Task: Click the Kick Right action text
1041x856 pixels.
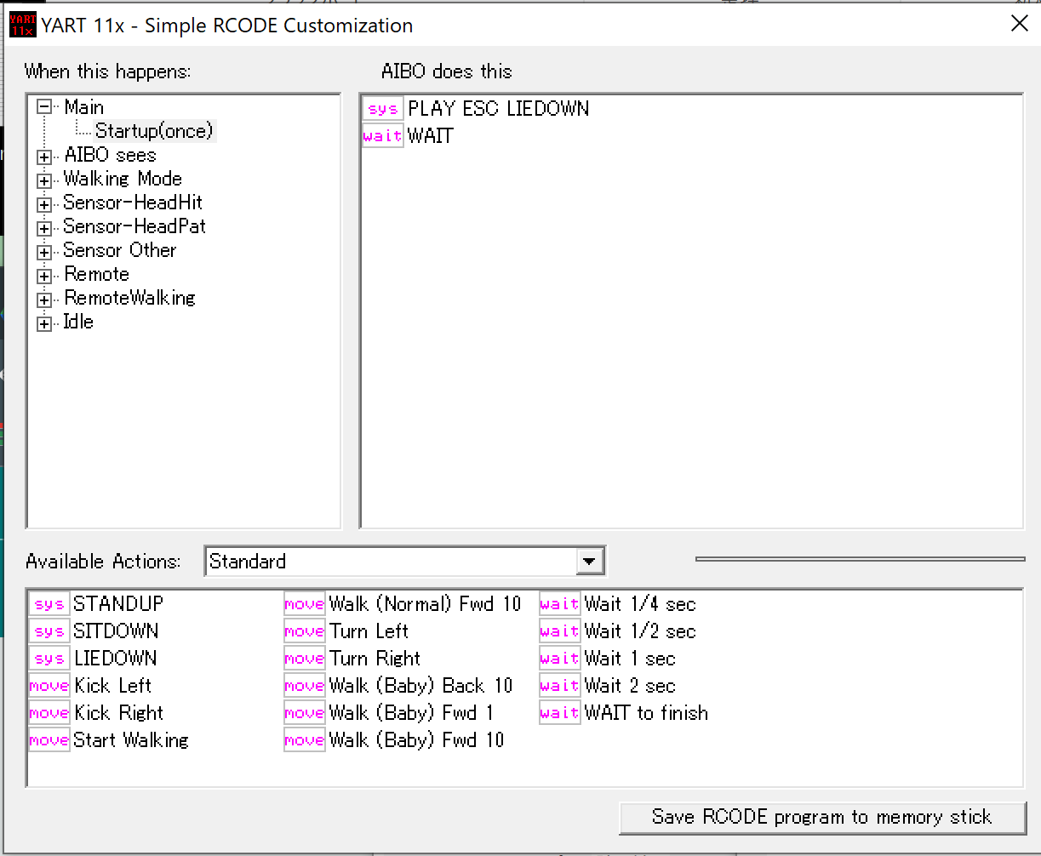Action: pyautogui.click(x=119, y=713)
